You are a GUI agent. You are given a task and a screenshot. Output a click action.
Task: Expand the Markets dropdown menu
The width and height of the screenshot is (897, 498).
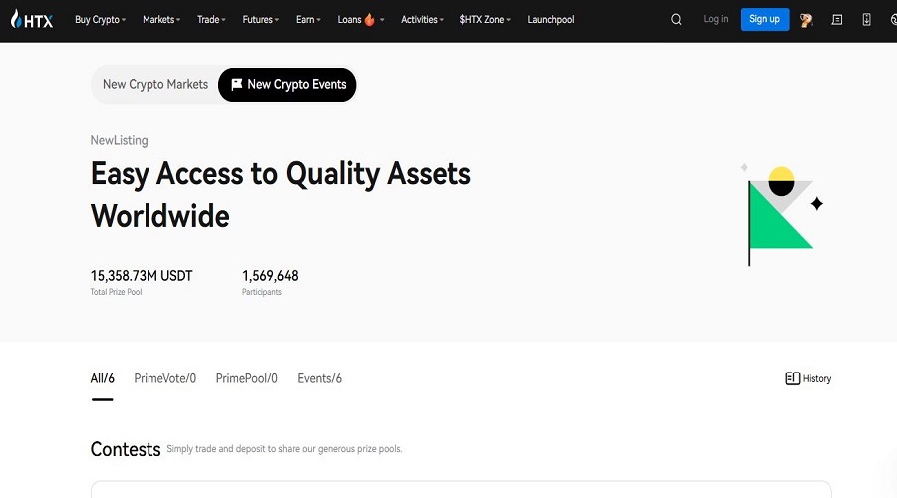click(x=163, y=19)
